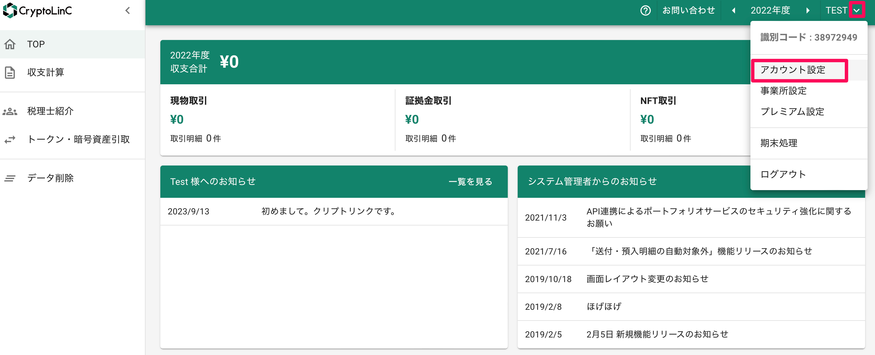Select 期末処理 from dropdown
This screenshot has width=875, height=355.
808,143
